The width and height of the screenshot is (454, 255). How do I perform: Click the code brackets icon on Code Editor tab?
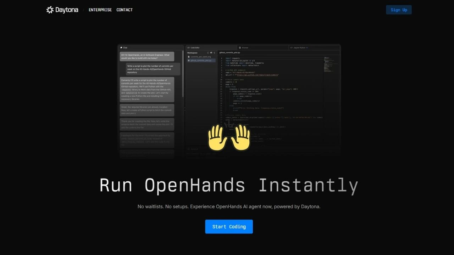pos(188,47)
